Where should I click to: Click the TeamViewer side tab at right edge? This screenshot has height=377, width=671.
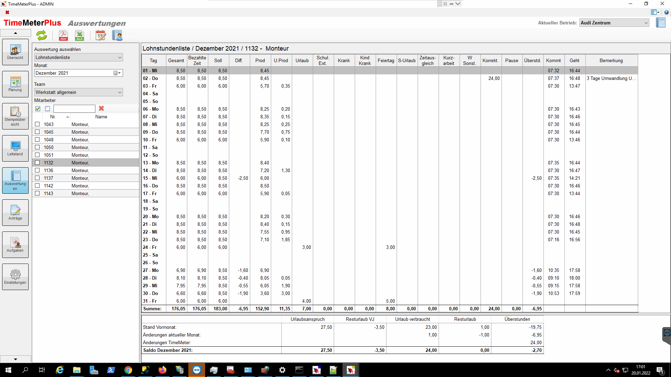(666, 335)
